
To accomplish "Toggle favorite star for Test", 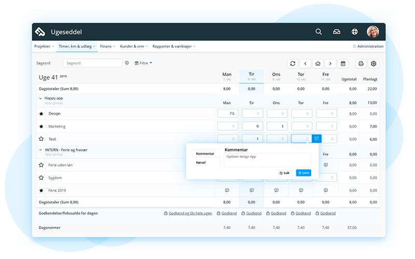I will 41,139.
